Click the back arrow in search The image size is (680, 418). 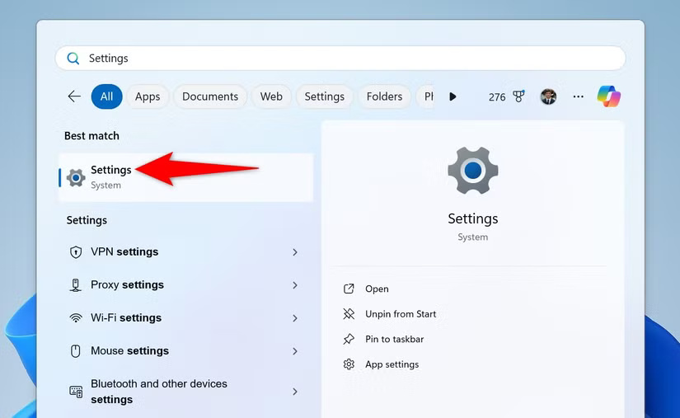coord(74,96)
